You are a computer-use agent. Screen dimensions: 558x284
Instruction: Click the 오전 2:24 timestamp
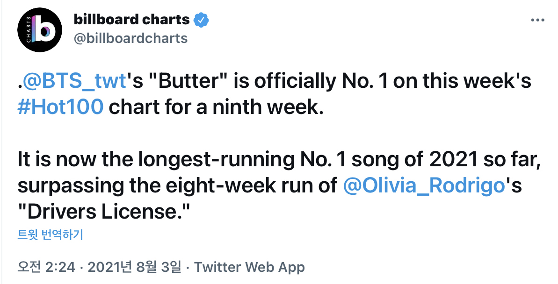pos(46,267)
